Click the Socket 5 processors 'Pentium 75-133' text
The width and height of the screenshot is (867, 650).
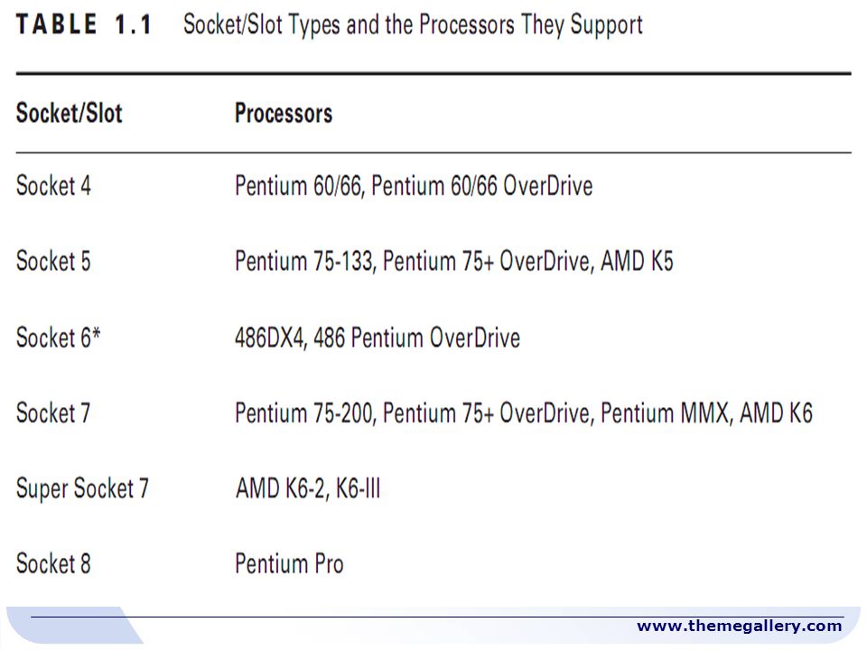point(303,261)
